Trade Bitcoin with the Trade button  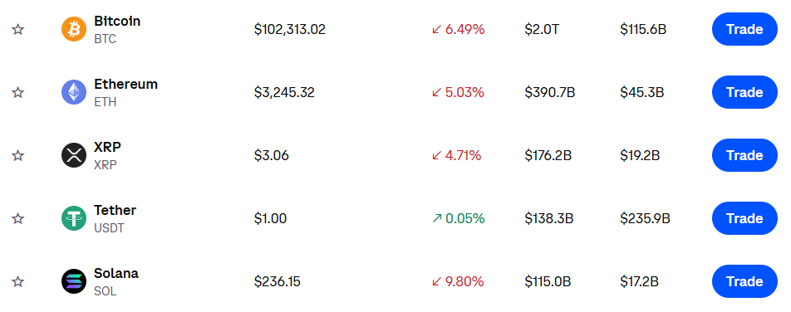point(744,29)
